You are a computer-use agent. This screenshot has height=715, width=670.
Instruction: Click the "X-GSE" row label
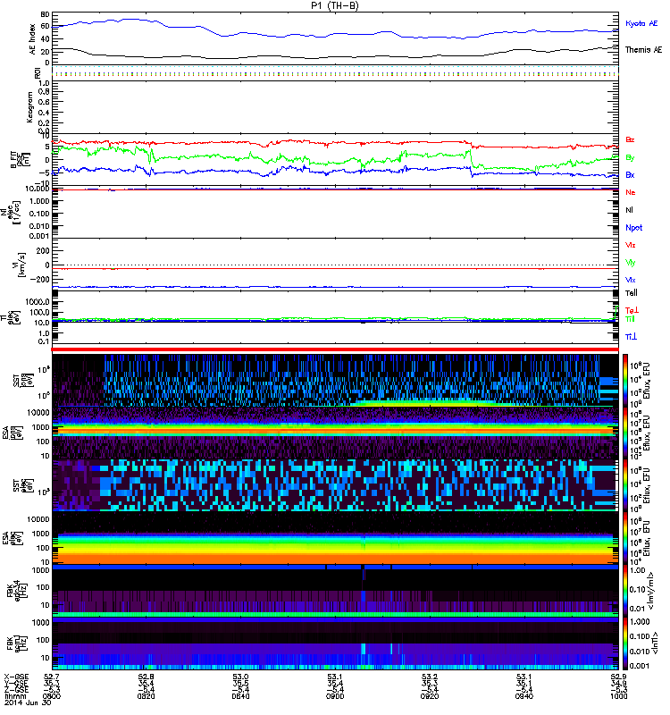[x=16, y=677]
